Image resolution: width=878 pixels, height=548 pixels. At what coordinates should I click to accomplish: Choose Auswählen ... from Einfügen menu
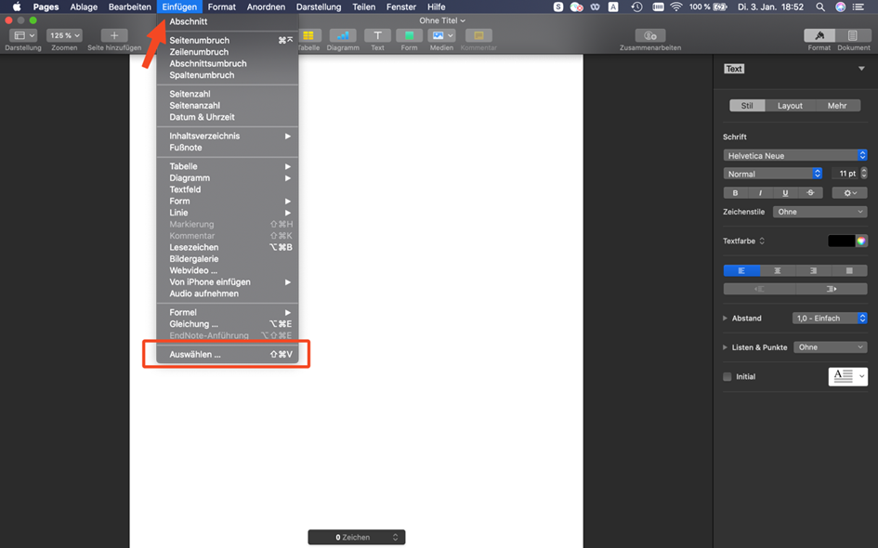[x=228, y=354]
